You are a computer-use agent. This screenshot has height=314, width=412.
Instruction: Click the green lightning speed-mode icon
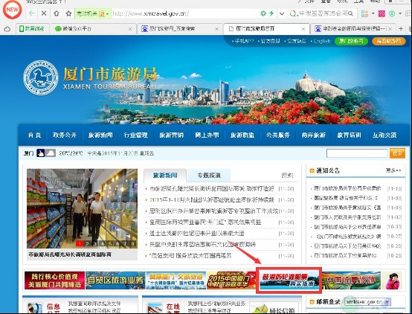pyautogui.click(x=271, y=13)
